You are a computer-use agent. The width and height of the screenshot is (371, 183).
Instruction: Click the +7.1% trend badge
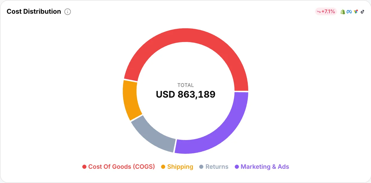click(x=326, y=12)
